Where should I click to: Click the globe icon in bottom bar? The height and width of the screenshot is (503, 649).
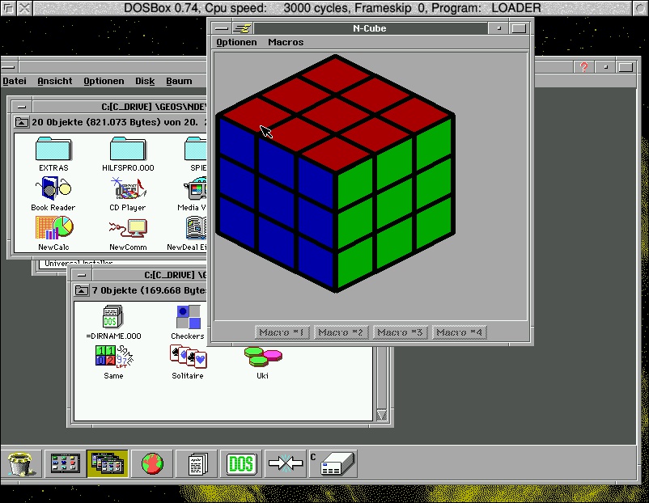(152, 463)
